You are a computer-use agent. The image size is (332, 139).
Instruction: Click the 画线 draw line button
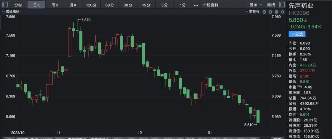[271, 5]
